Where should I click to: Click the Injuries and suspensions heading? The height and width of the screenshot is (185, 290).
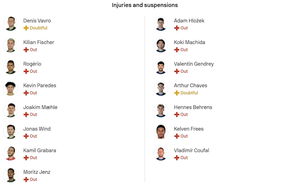(x=145, y=5)
